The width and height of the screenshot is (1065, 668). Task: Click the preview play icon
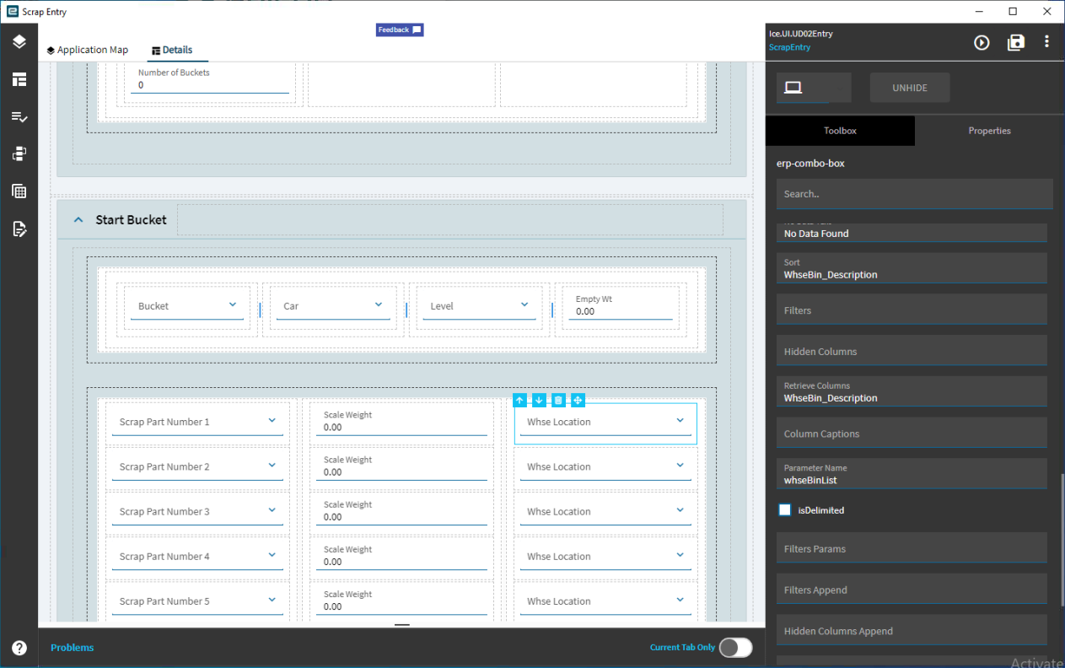[x=982, y=42]
